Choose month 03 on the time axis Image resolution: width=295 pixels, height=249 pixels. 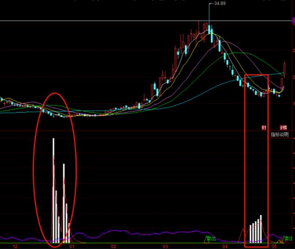point(165,246)
